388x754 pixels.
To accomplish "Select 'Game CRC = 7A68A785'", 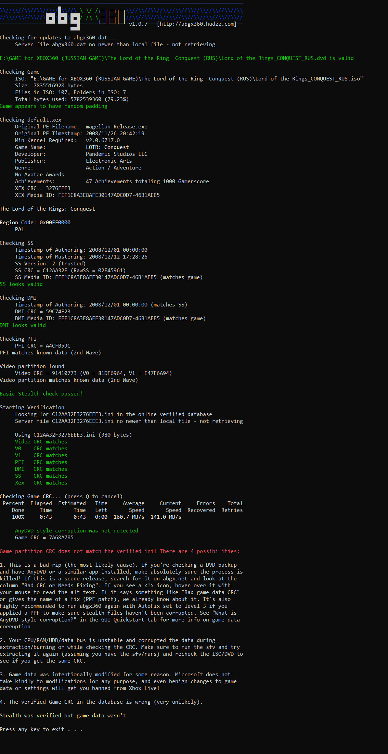I will [x=44, y=538].
